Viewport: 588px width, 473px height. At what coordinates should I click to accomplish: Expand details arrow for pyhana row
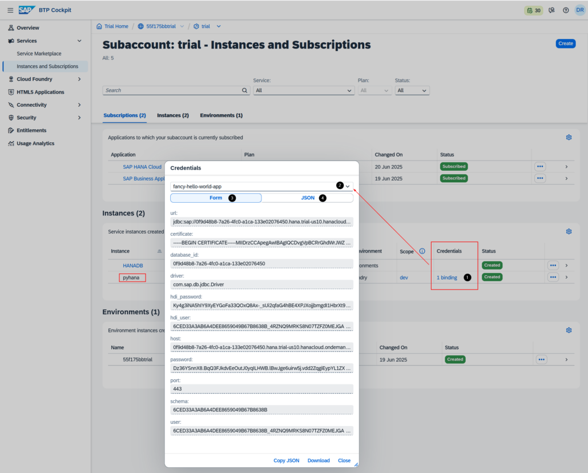(x=567, y=277)
